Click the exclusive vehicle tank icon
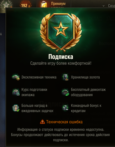Screen dimensions: 115x147 click(x=16, y=77)
